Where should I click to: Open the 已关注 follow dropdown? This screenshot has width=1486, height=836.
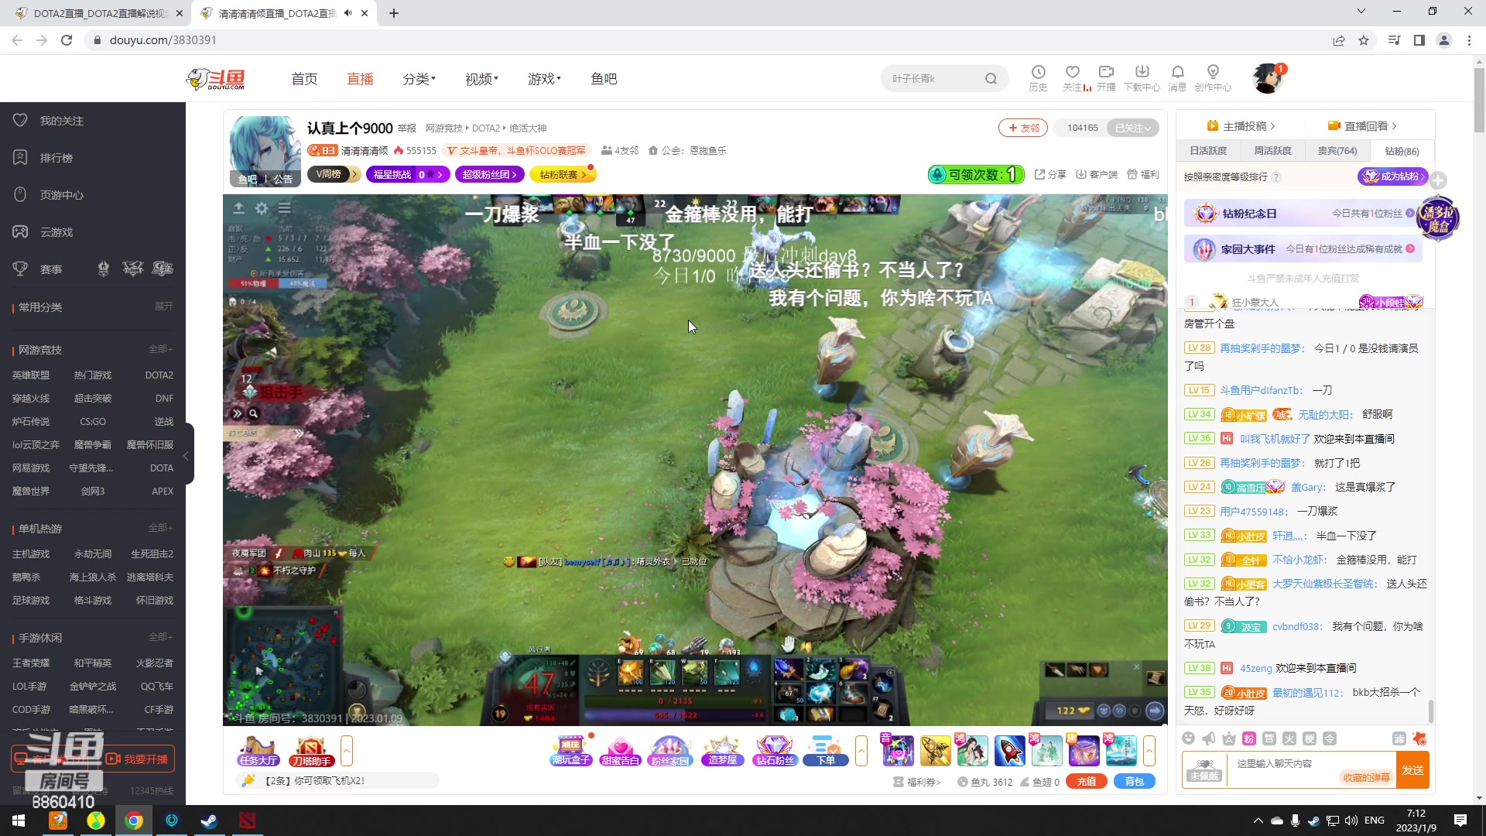click(x=1132, y=128)
